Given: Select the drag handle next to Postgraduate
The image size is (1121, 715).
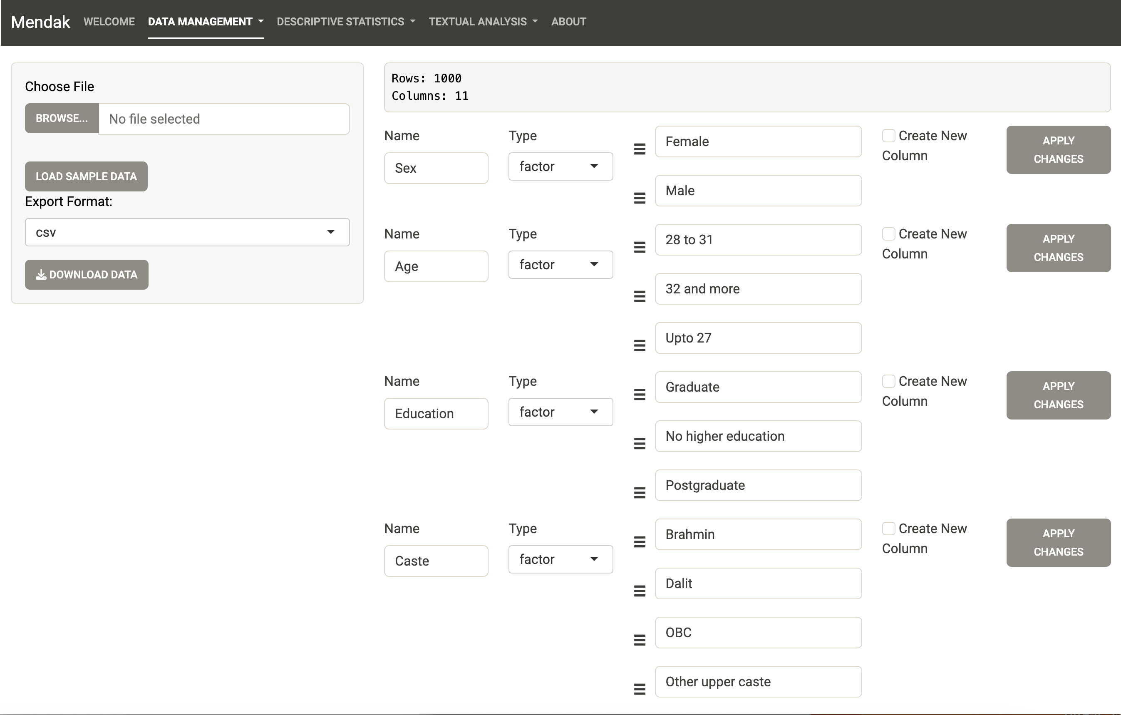Looking at the screenshot, I should (640, 493).
